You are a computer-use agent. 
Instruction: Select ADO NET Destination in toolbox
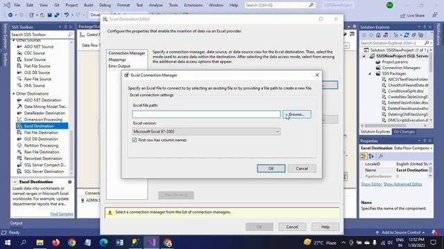pyautogui.click(x=42, y=100)
